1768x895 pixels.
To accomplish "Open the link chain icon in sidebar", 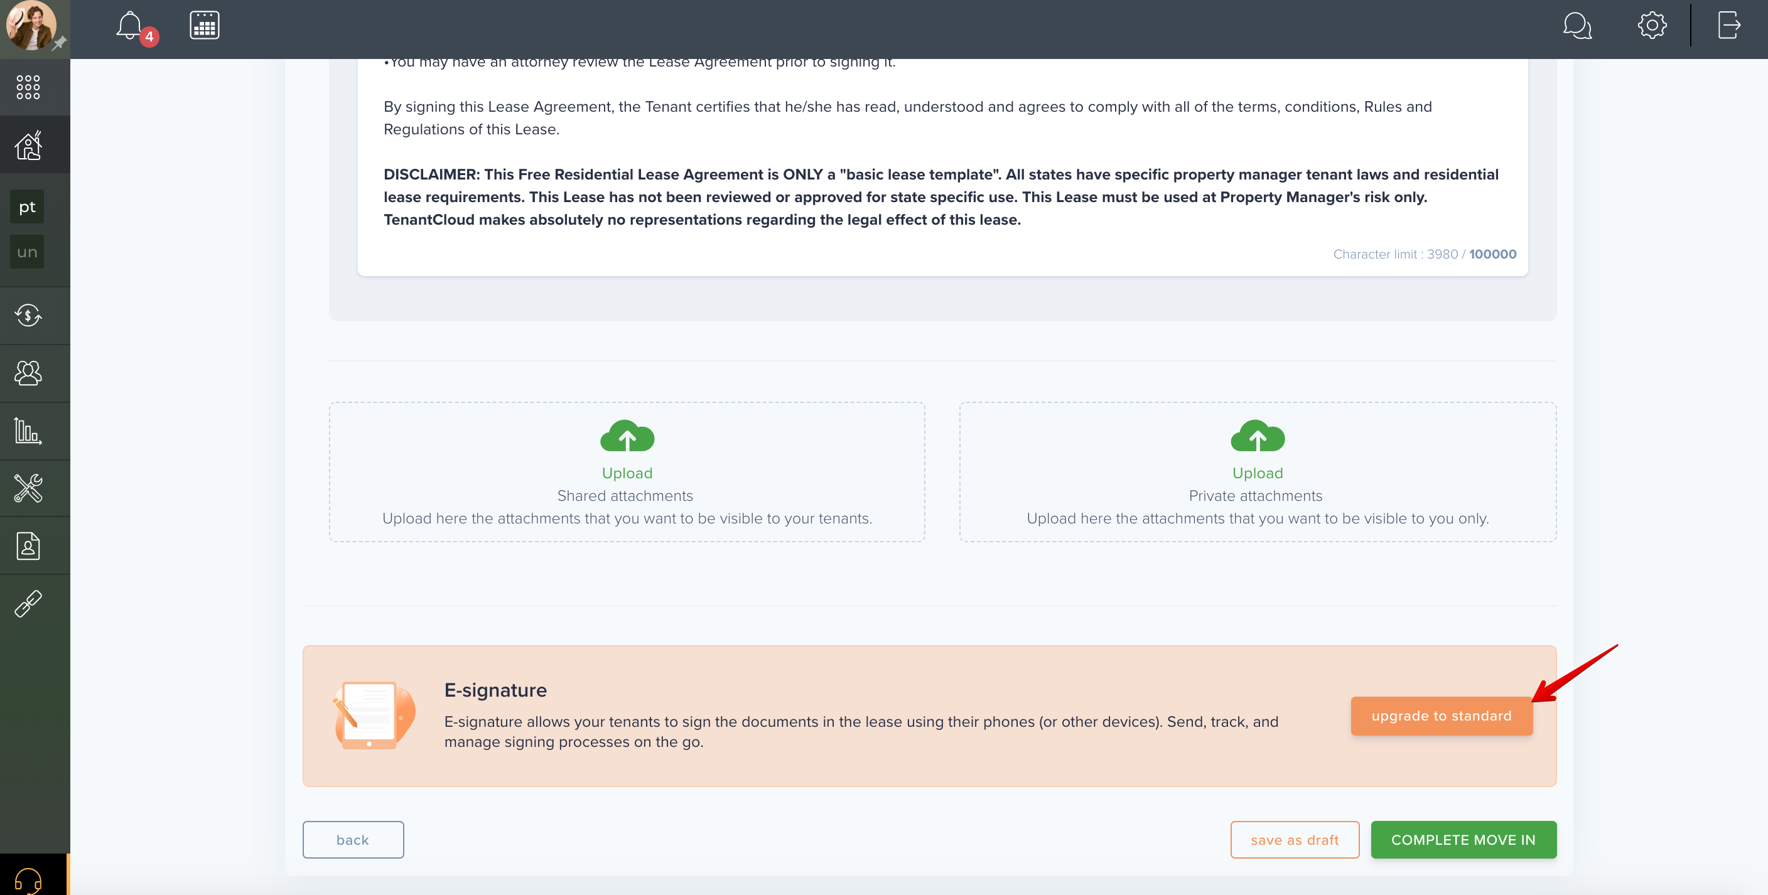I will tap(28, 603).
